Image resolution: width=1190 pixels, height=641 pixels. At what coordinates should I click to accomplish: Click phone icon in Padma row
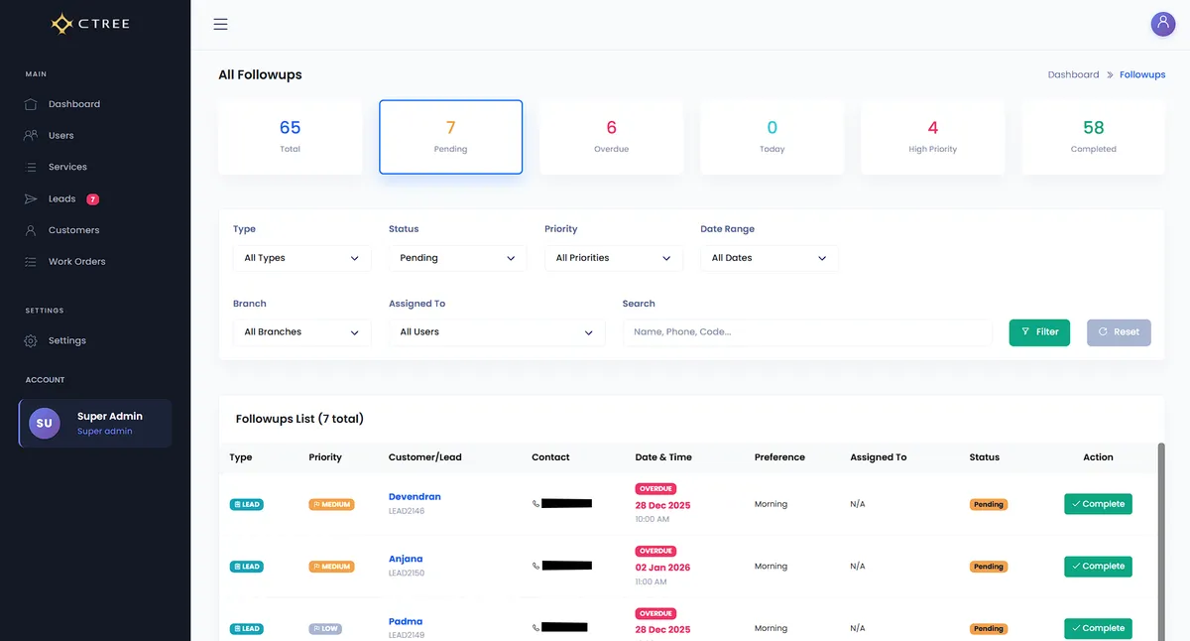point(536,628)
